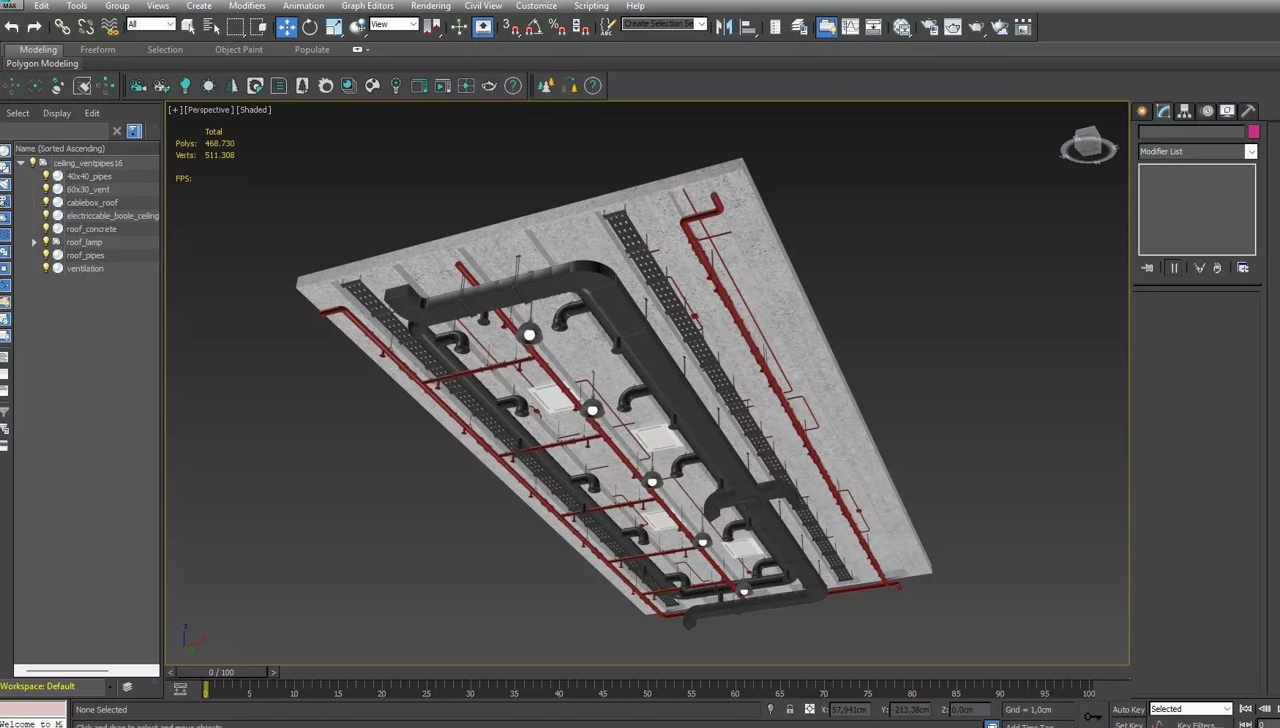Screen dimensions: 1280x728
Task: Open the selection filter All dropdown
Action: 151,24
